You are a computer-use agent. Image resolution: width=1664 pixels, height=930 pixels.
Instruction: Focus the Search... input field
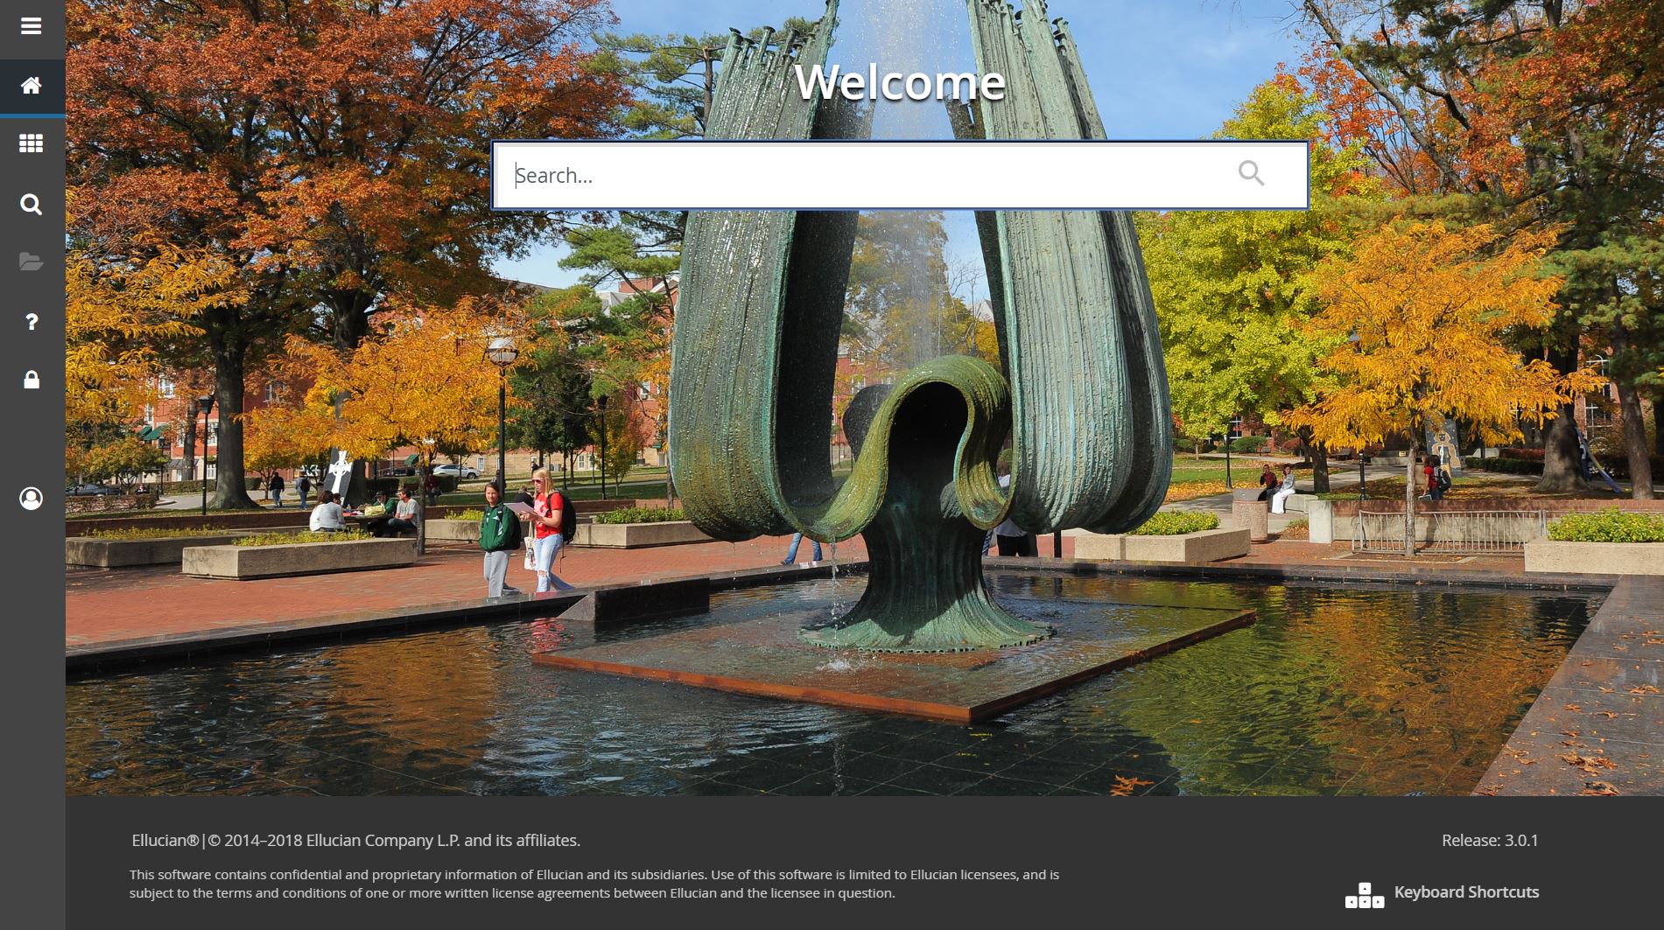900,175
